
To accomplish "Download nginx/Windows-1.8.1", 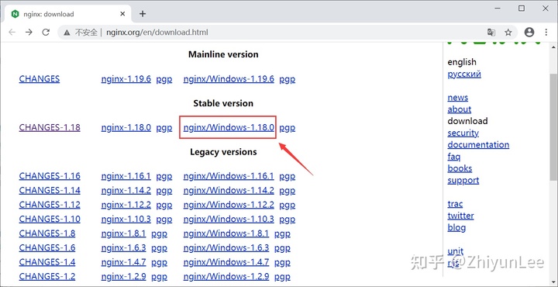I will pos(226,233).
